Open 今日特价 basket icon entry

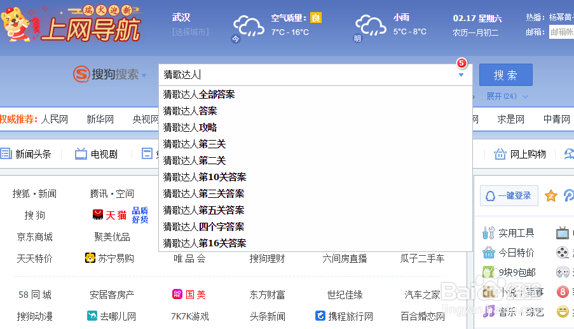point(509,253)
